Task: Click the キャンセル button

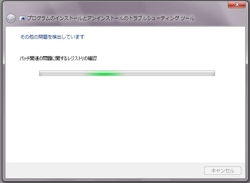Action: coord(222,171)
